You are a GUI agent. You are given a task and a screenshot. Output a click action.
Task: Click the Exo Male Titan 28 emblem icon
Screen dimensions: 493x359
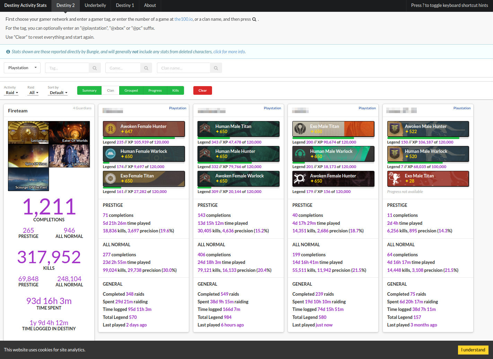(395, 178)
